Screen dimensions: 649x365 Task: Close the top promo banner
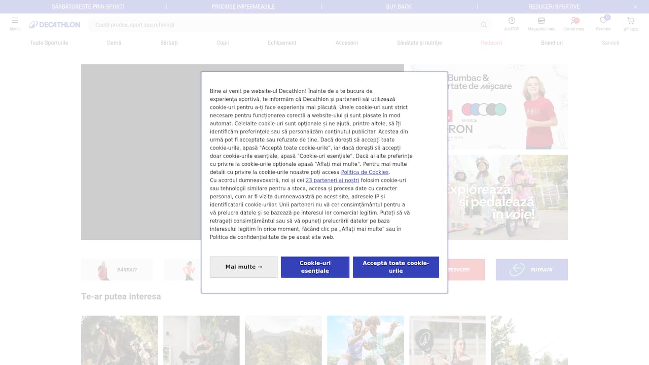coord(635,7)
